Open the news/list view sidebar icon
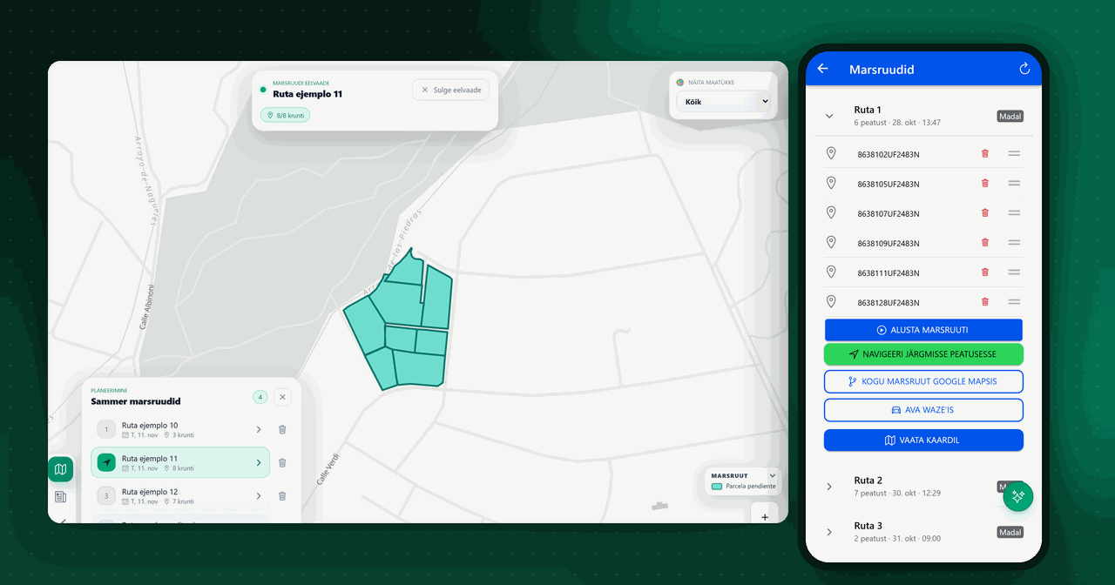This screenshot has height=585, width=1115. click(60, 497)
